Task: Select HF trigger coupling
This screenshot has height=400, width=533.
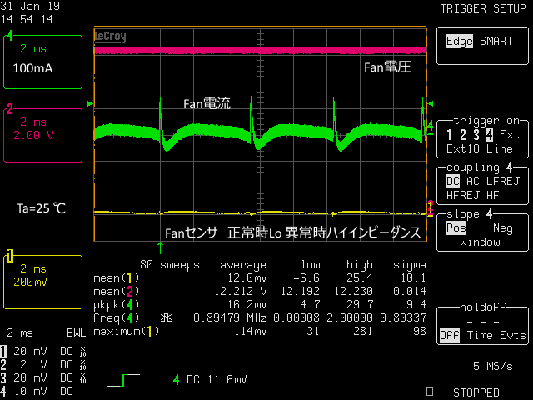Action: tap(492, 195)
